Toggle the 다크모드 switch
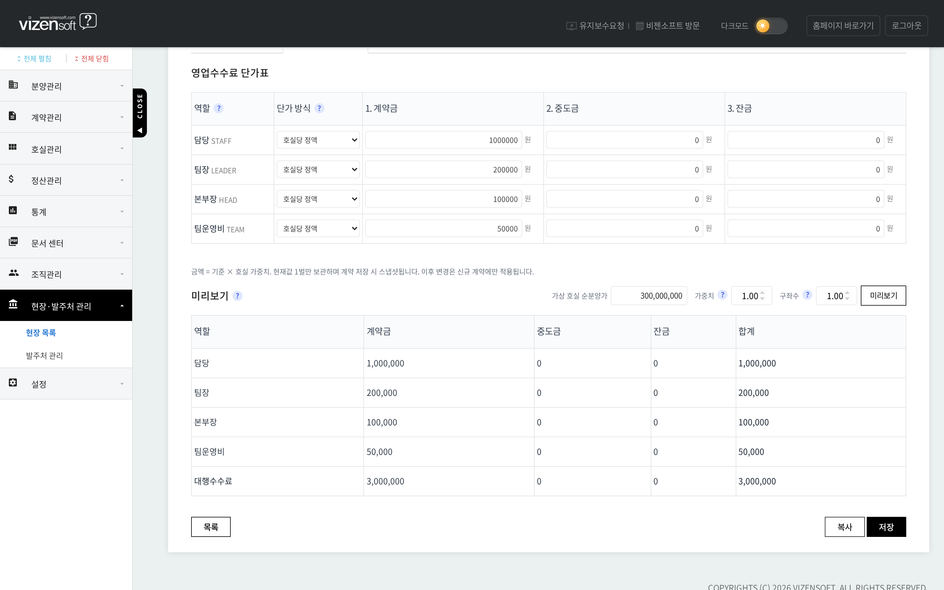Screen dimensions: 944x590 point(771,26)
